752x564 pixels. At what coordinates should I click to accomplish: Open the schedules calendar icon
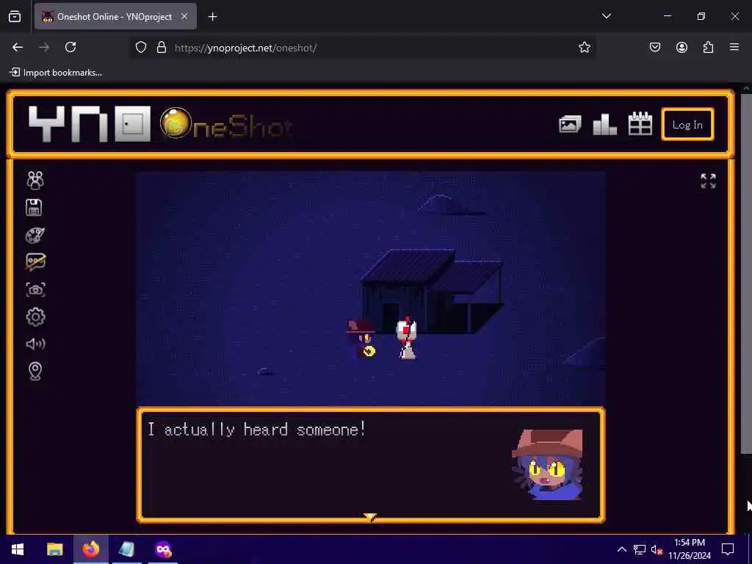click(640, 123)
